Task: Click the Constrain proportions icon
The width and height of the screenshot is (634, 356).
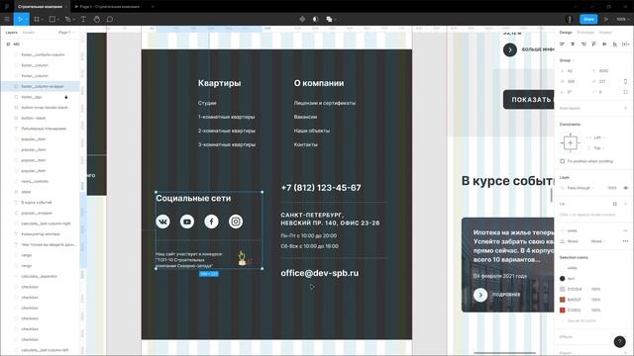Action: coord(625,81)
